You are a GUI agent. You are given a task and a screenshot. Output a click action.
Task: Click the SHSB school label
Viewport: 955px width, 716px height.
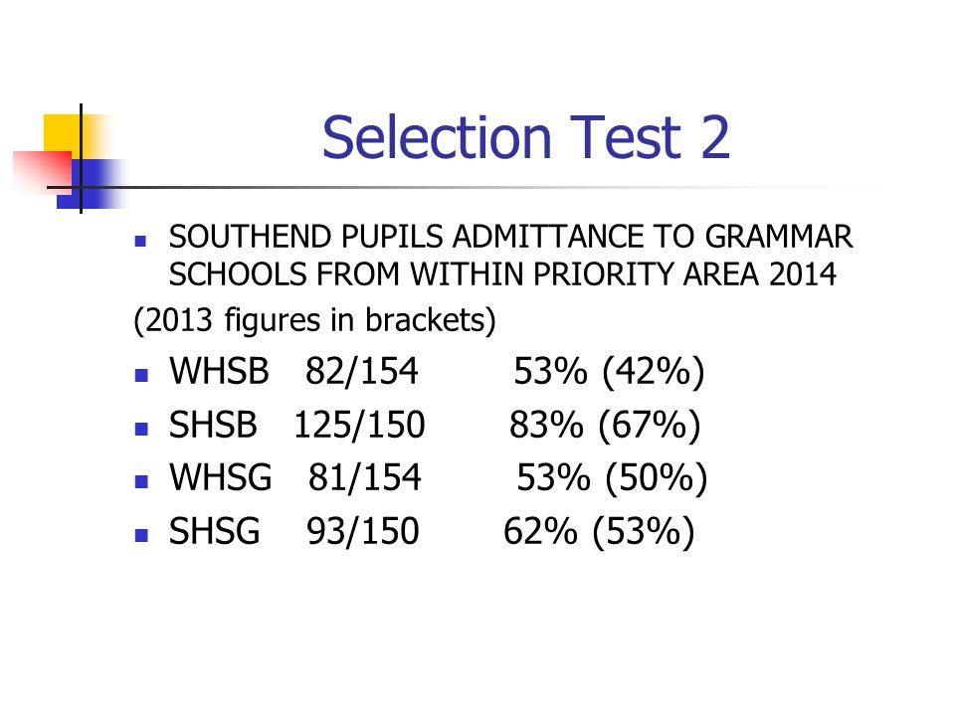pyautogui.click(x=213, y=425)
